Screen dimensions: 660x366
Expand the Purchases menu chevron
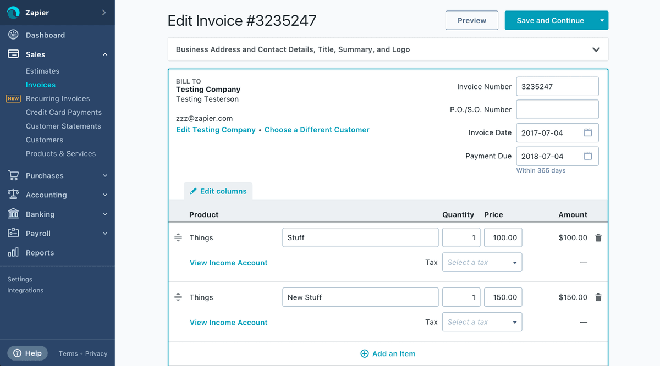point(105,176)
